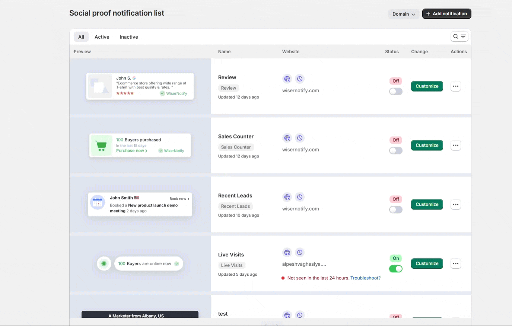Click the gray Sales Counter type tag
Image resolution: width=512 pixels, height=326 pixels.
236,147
